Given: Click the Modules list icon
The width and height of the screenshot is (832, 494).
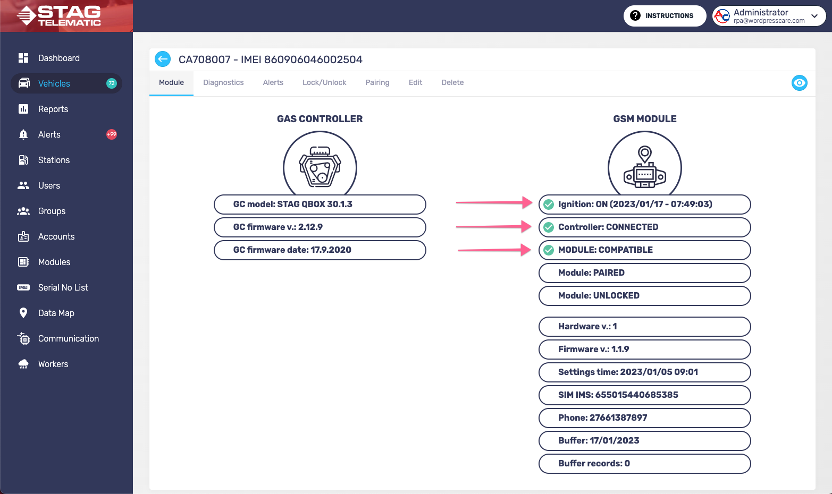Looking at the screenshot, I should coord(23,262).
